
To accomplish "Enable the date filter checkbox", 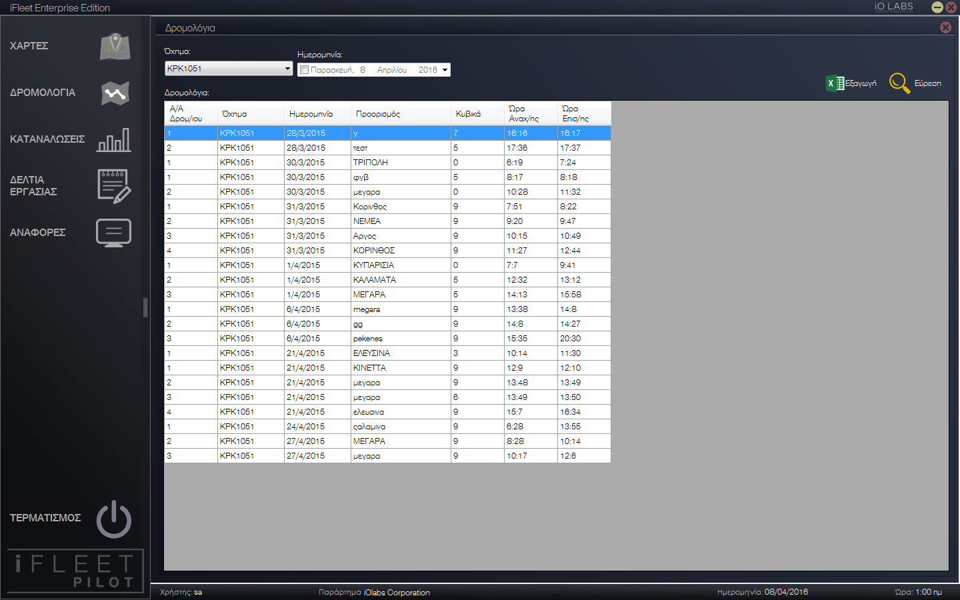I will (305, 70).
